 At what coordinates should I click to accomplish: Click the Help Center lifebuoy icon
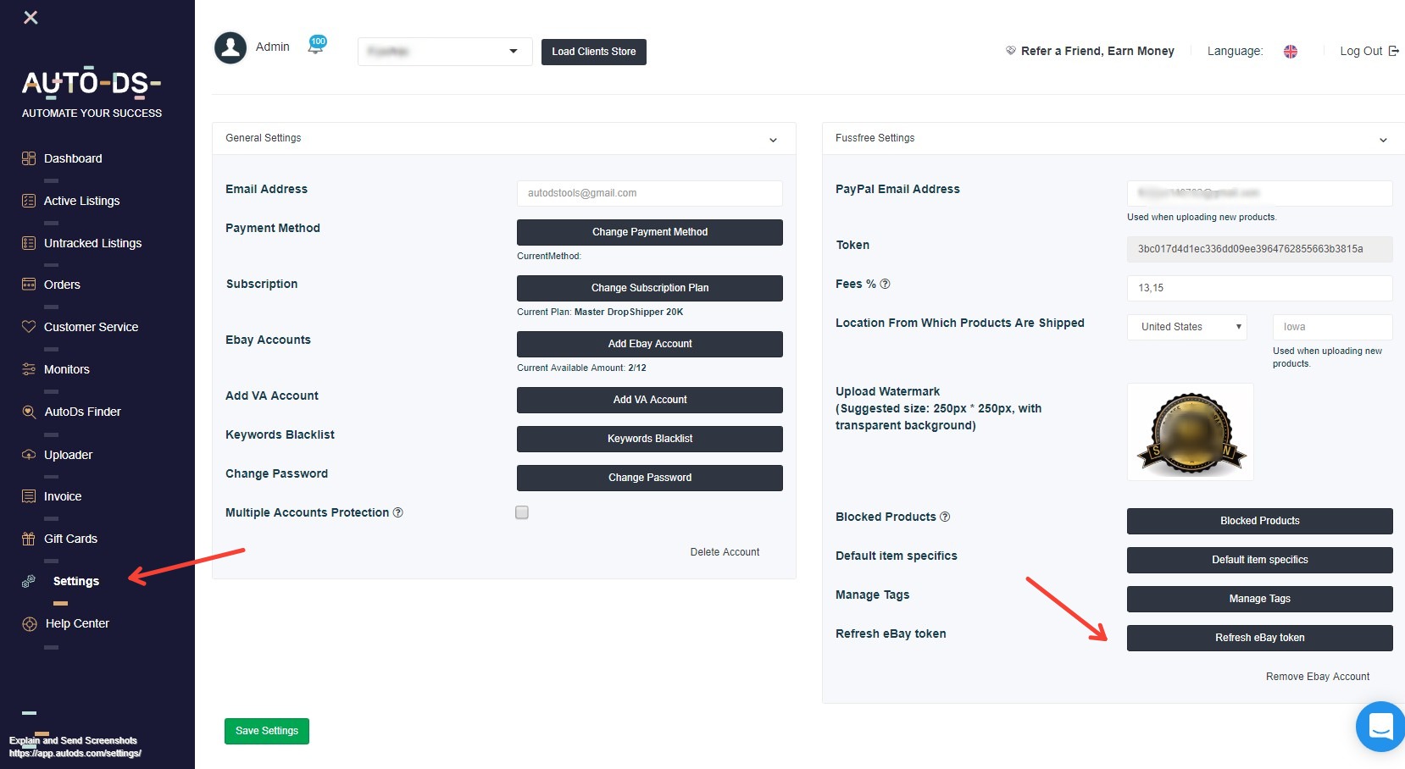click(x=30, y=624)
